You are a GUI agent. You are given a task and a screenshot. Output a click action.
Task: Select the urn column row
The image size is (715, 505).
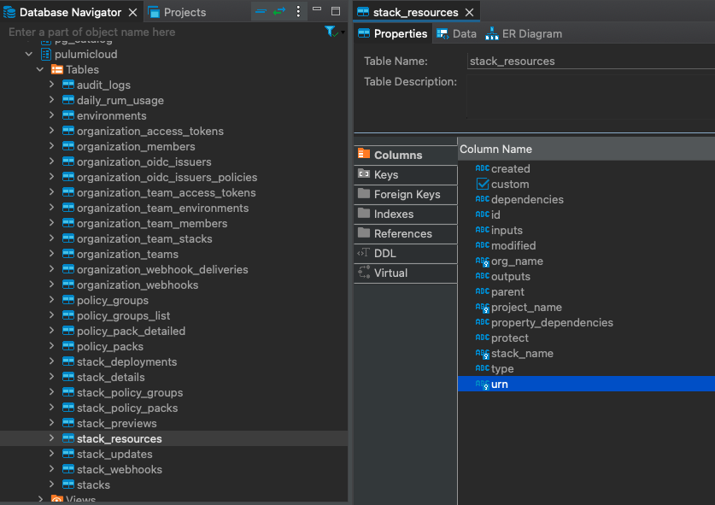click(x=586, y=385)
